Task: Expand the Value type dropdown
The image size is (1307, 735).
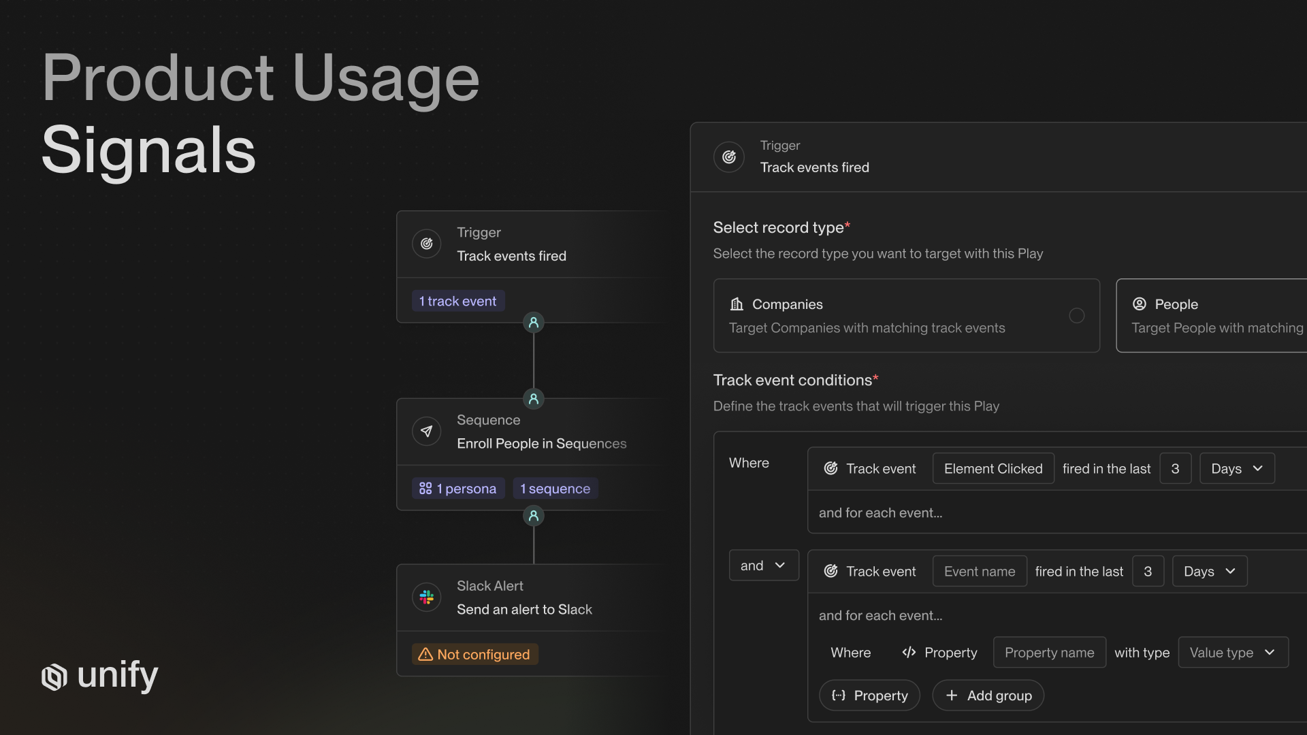Action: (x=1232, y=653)
